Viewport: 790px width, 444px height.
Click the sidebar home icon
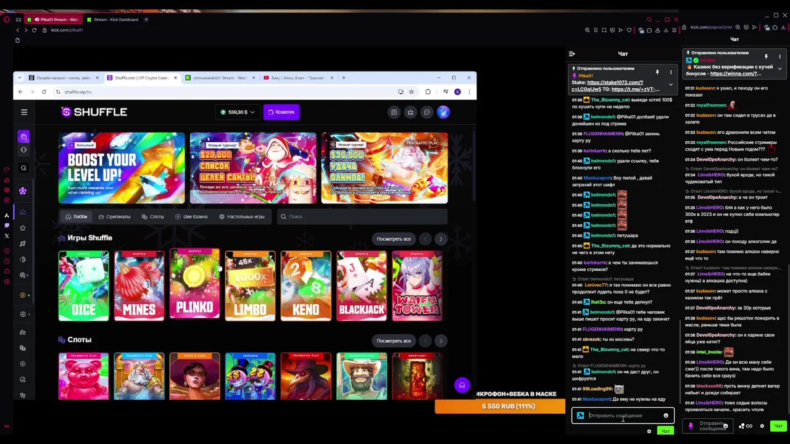click(x=23, y=212)
